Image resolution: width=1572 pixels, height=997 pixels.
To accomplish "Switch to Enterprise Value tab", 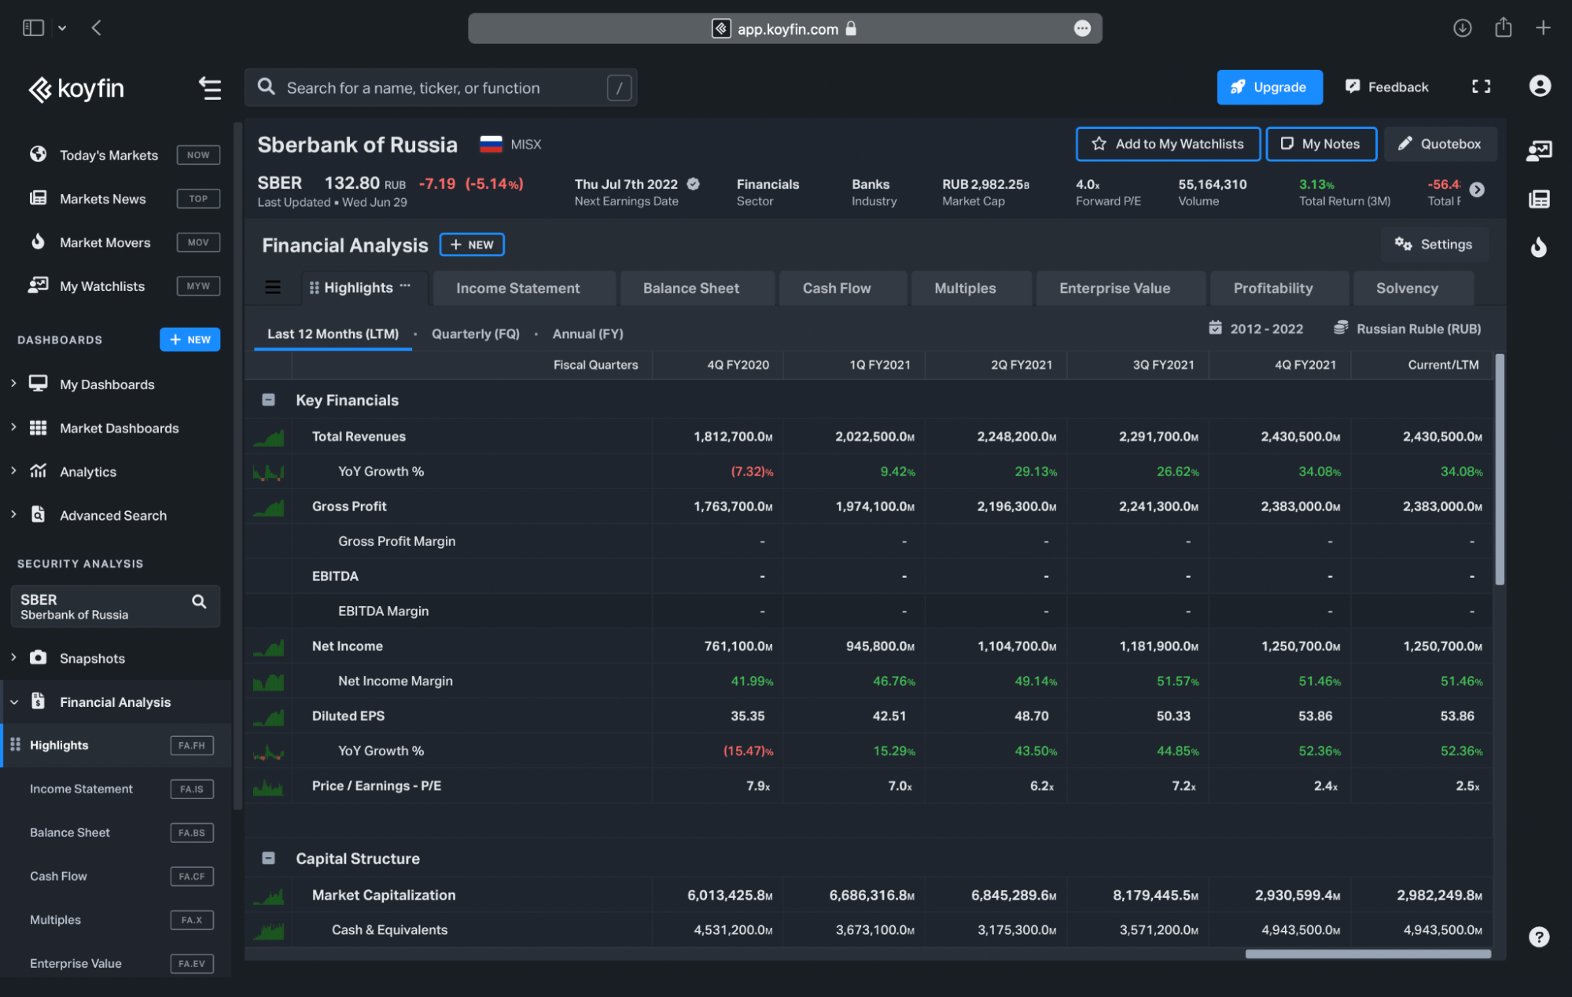I will [x=1121, y=289].
